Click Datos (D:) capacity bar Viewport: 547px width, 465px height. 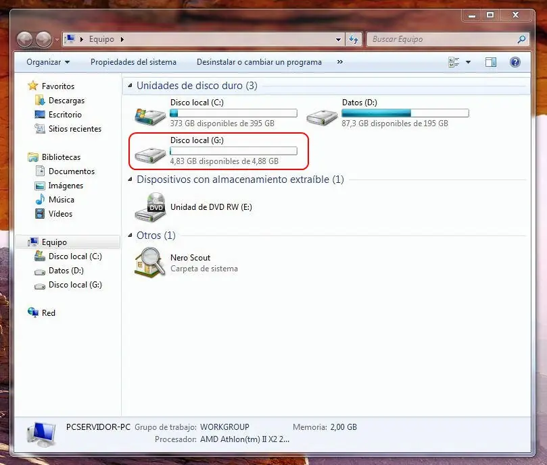tap(405, 113)
